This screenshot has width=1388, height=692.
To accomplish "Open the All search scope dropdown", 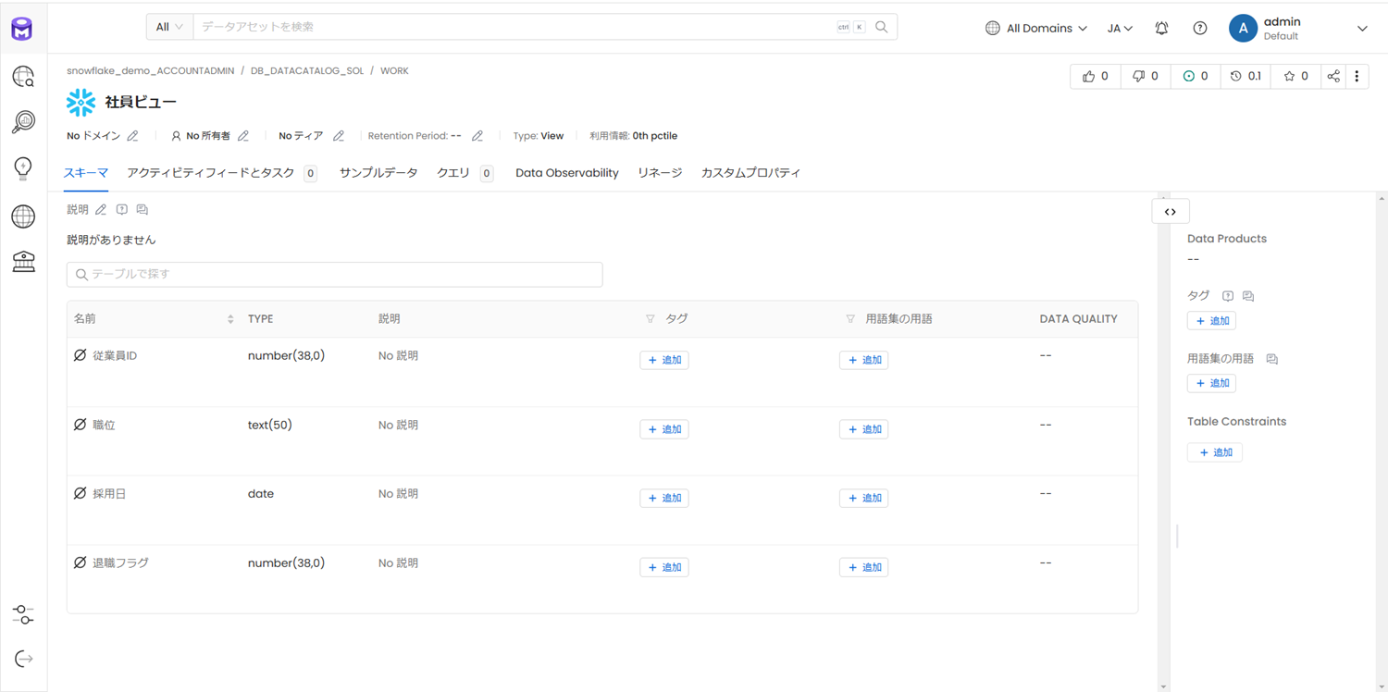I will (169, 27).
